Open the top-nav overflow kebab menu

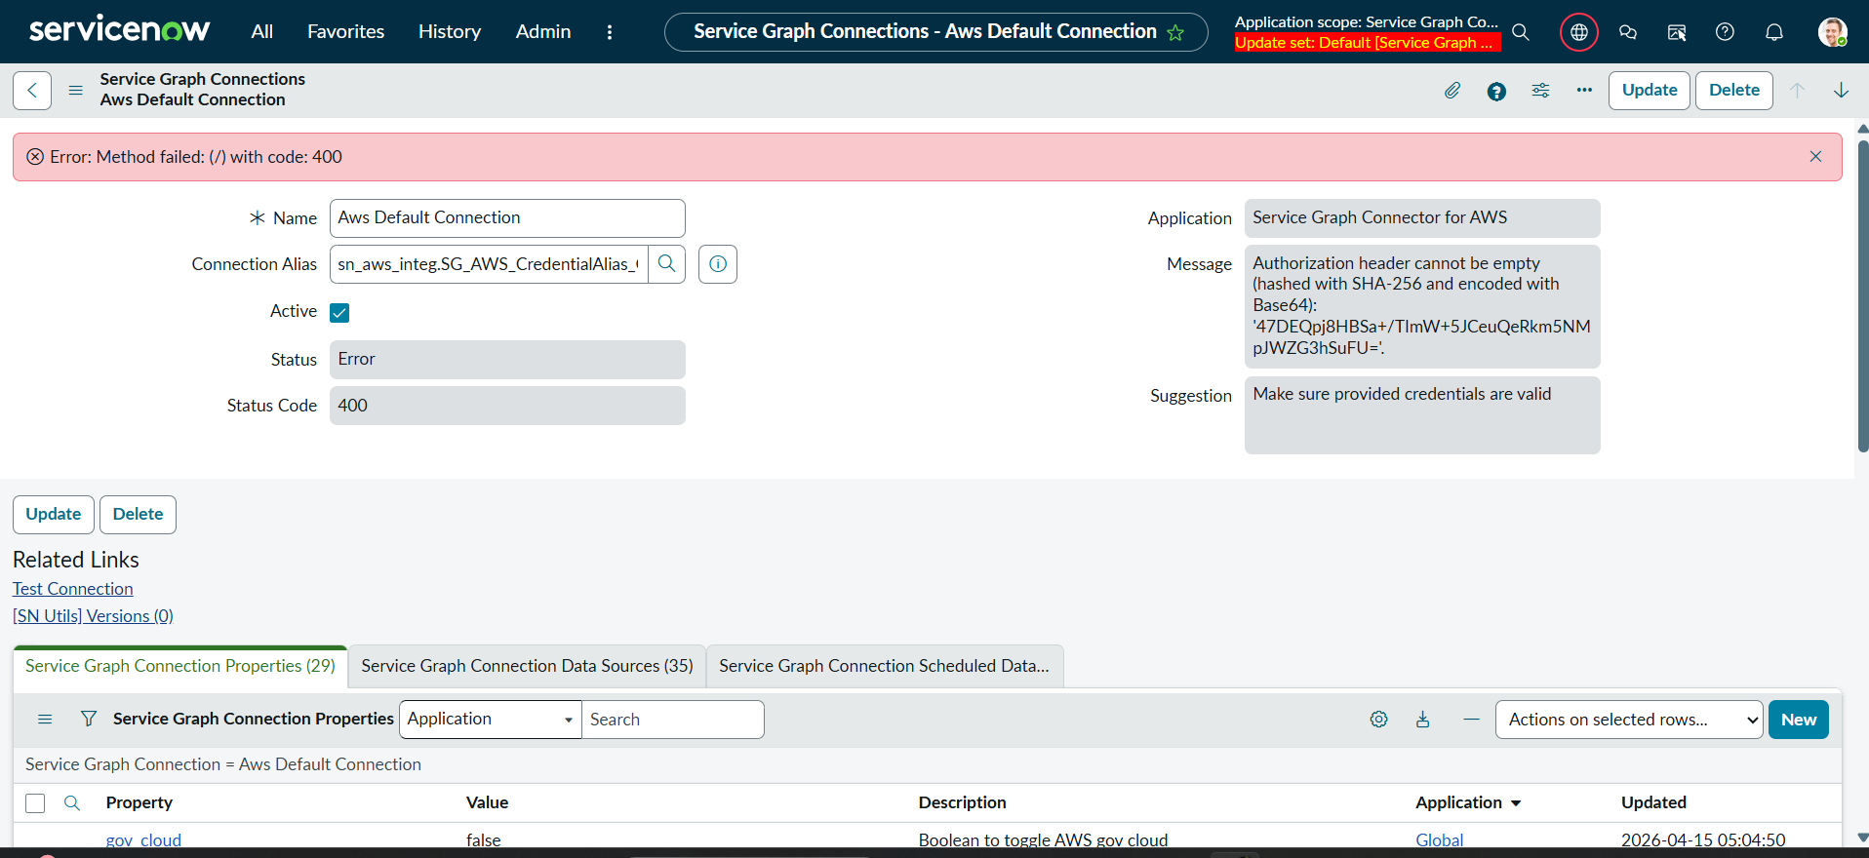[610, 32]
